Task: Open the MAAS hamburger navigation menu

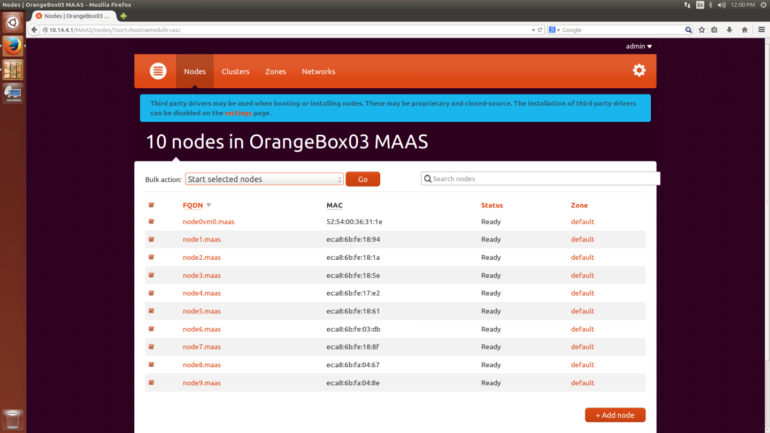Action: (x=157, y=71)
